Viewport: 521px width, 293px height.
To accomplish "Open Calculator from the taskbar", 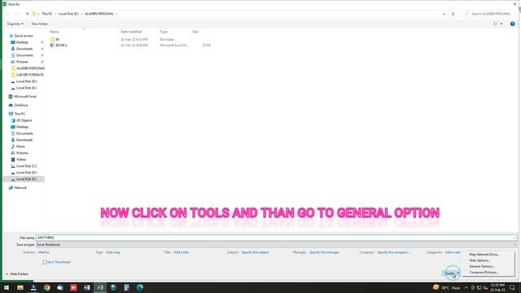I will (127, 287).
